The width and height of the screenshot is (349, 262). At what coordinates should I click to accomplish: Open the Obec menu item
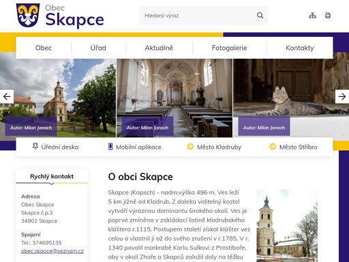44,48
